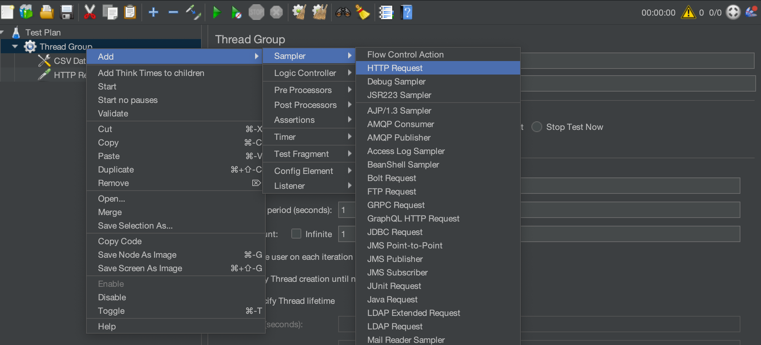This screenshot has width=761, height=345.
Task: Toggle the Infinite loop checkbox
Action: point(296,234)
